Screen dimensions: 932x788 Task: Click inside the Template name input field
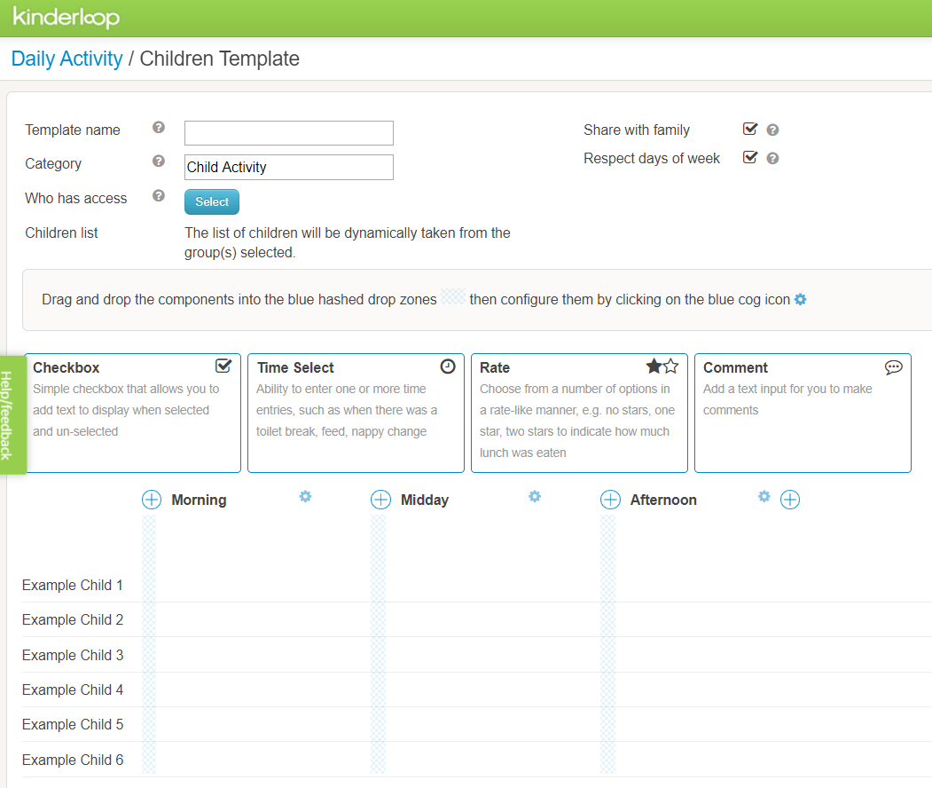[288, 132]
